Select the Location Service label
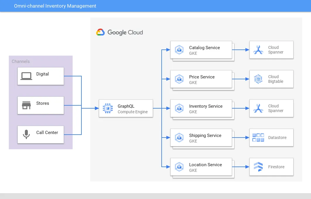 click(x=206, y=165)
